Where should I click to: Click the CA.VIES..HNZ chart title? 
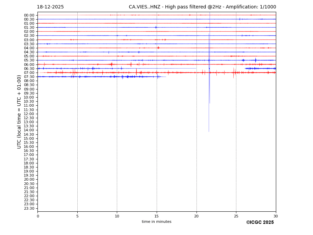[x=202, y=7]
